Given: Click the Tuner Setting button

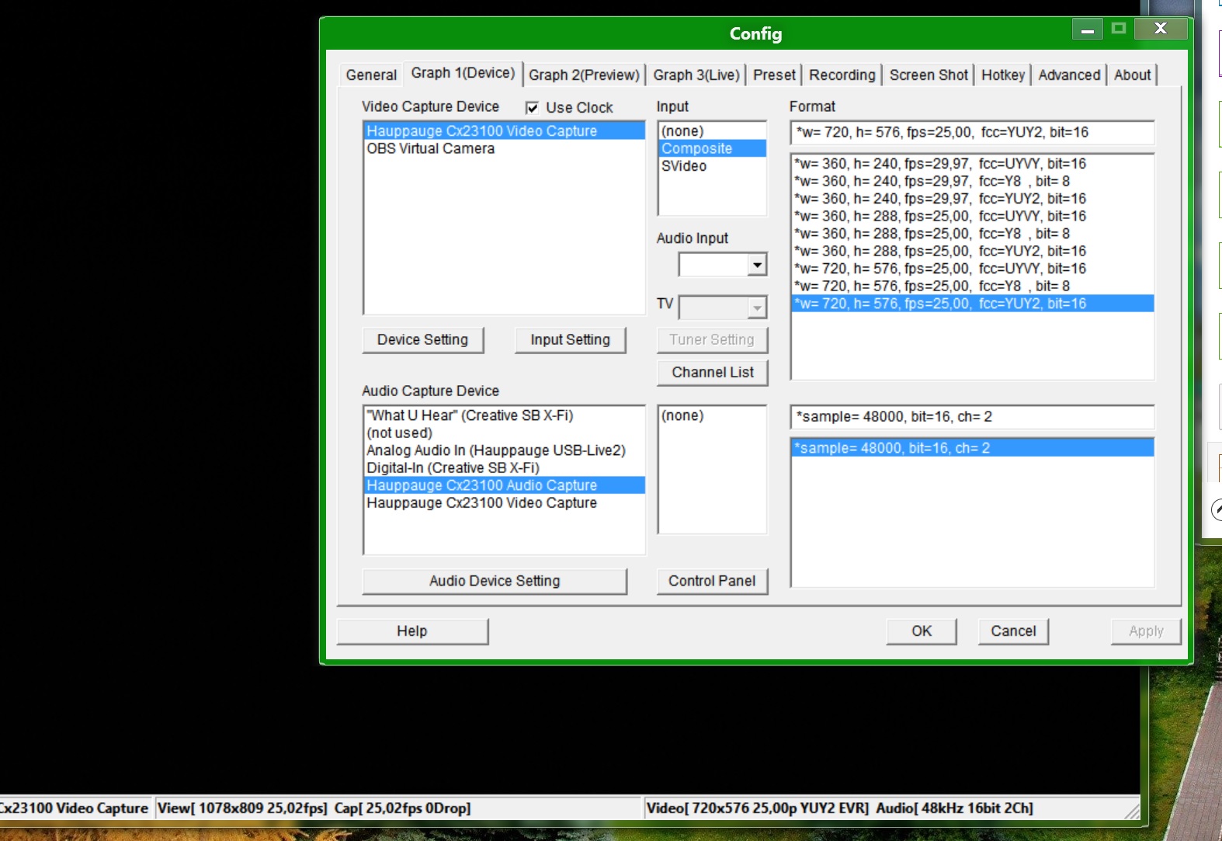Looking at the screenshot, I should pos(712,339).
